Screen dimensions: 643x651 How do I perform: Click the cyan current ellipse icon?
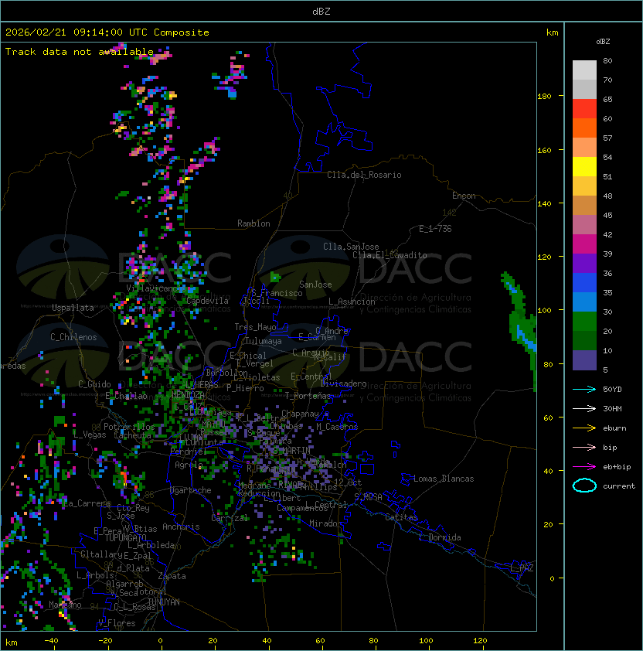[584, 486]
